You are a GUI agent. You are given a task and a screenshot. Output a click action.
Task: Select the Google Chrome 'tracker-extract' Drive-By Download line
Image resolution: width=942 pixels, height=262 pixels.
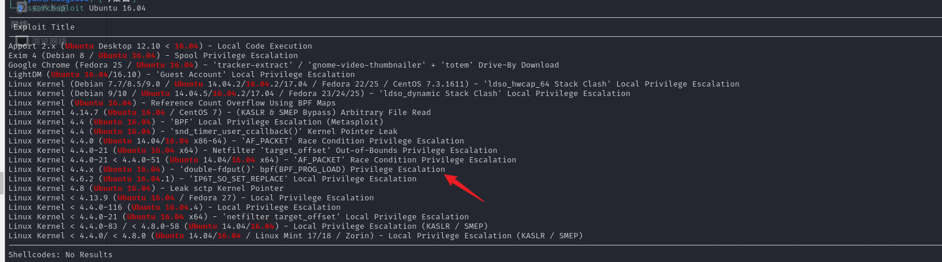point(284,65)
